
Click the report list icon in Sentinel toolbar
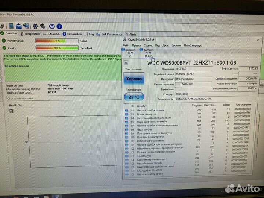pyautogui.click(x=11, y=26)
